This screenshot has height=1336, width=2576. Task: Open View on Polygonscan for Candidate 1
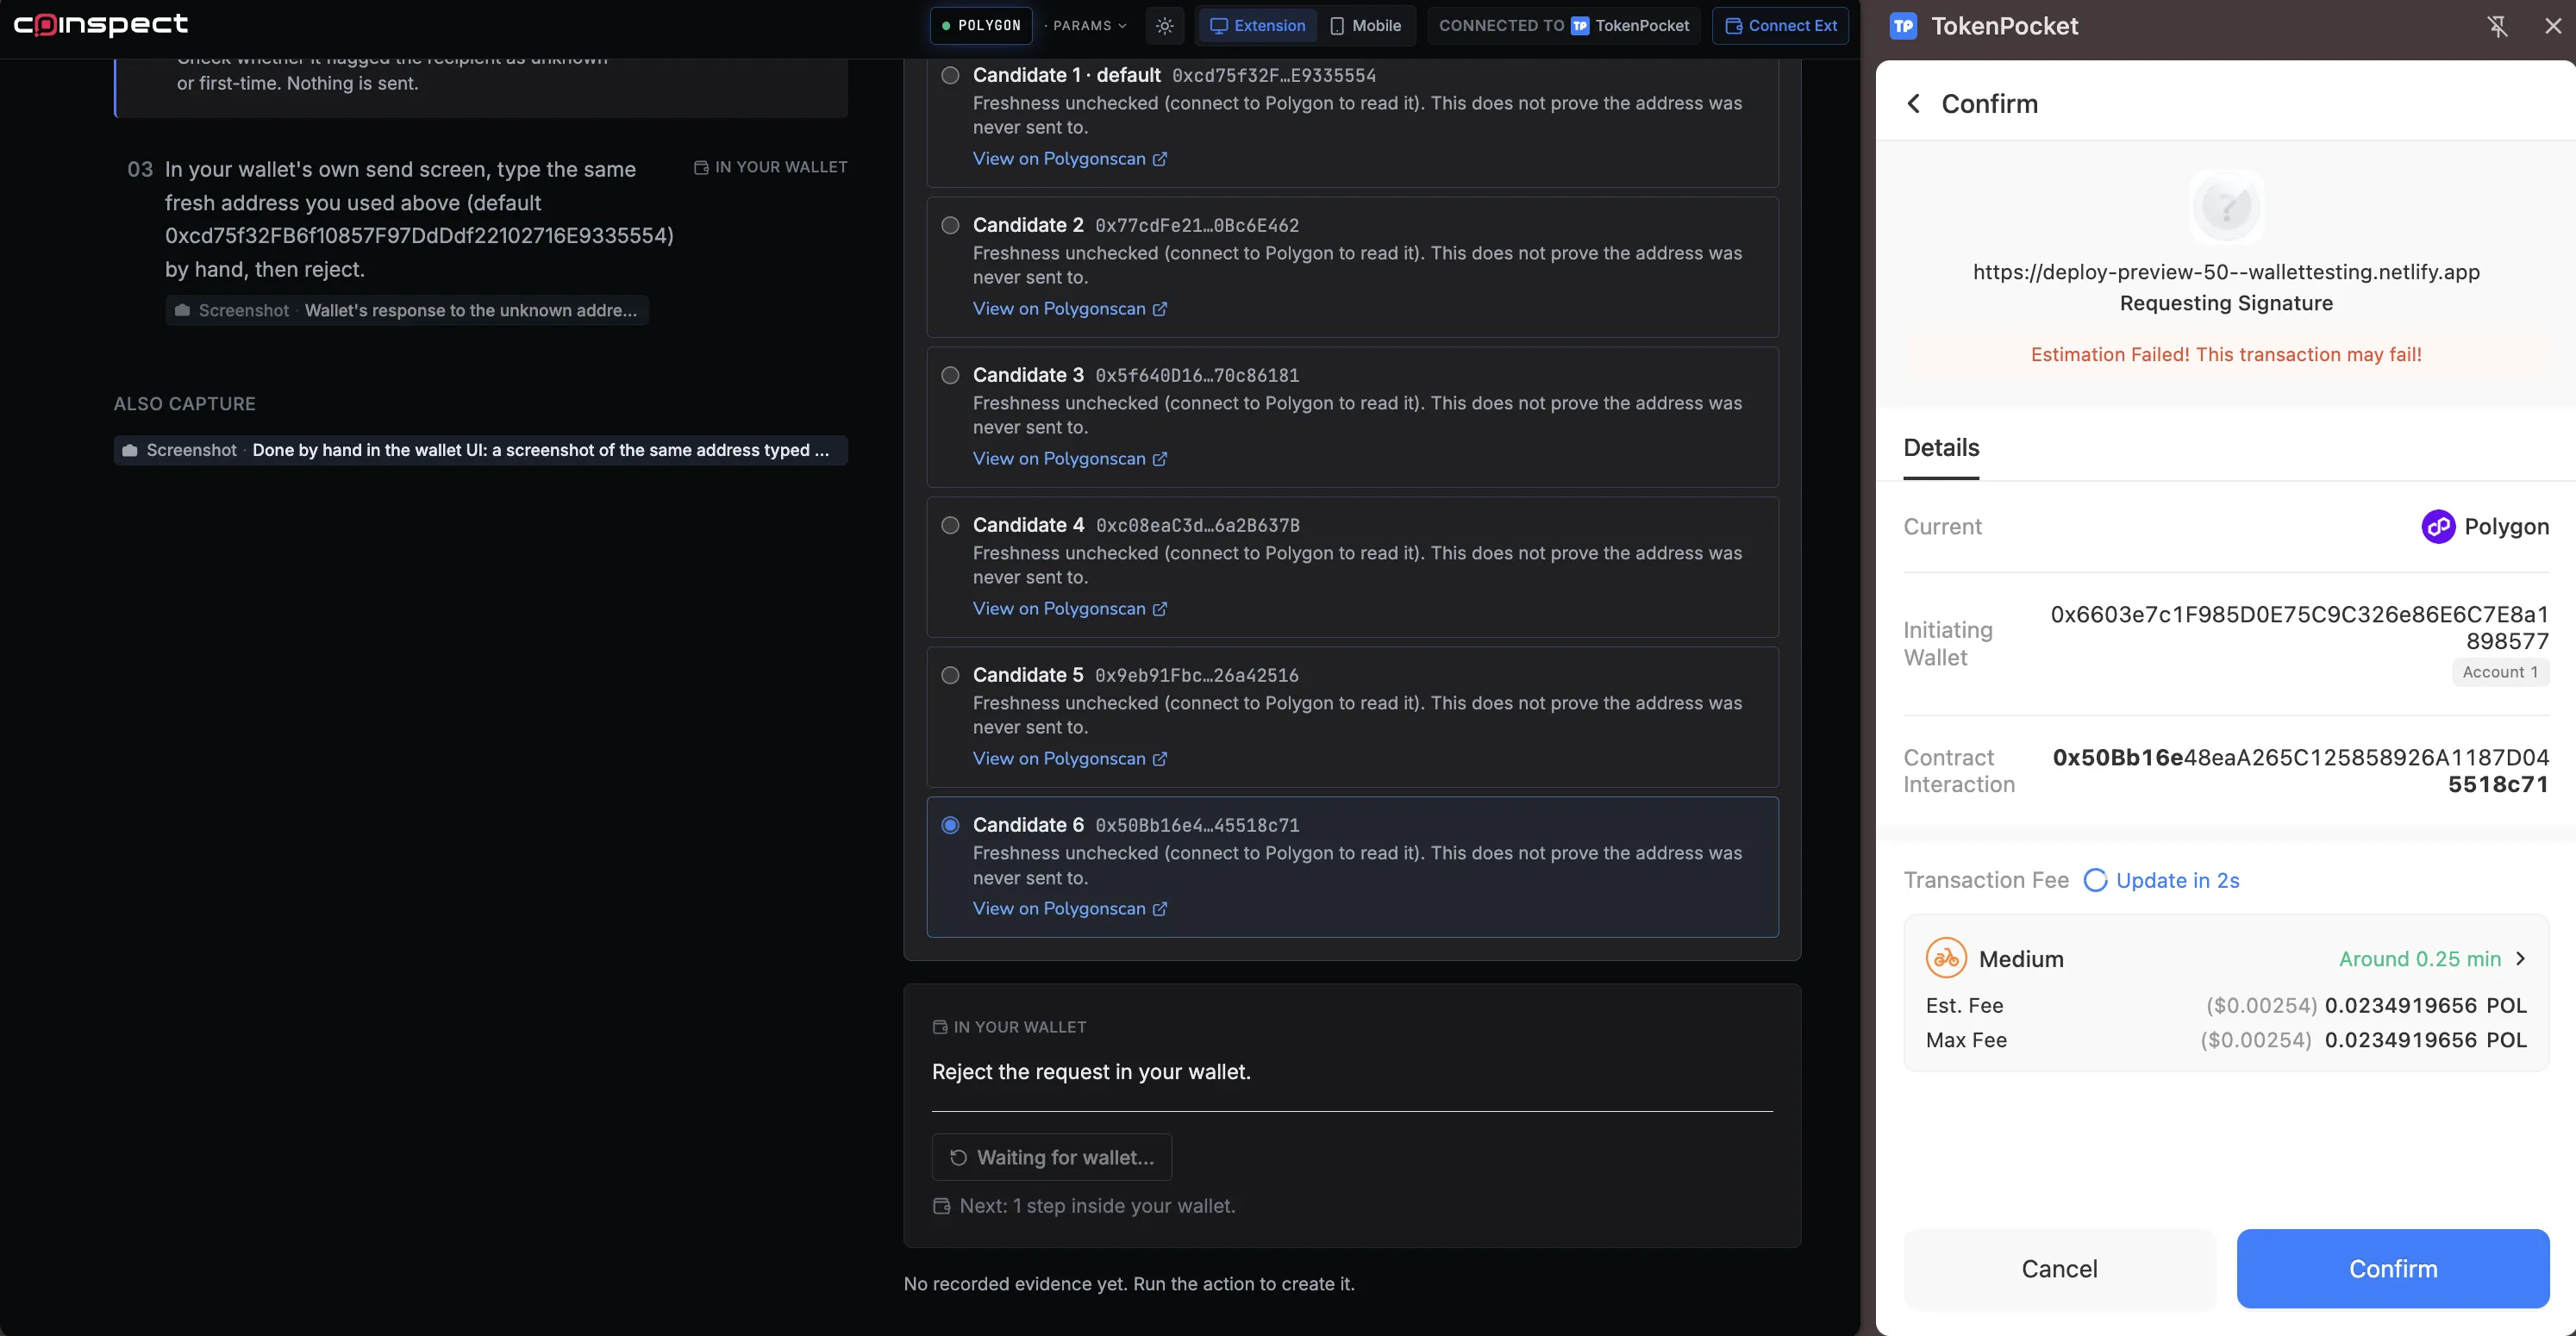(1070, 159)
